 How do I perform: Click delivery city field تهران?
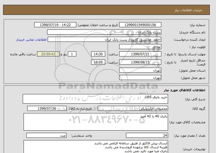(x=140, y=77)
